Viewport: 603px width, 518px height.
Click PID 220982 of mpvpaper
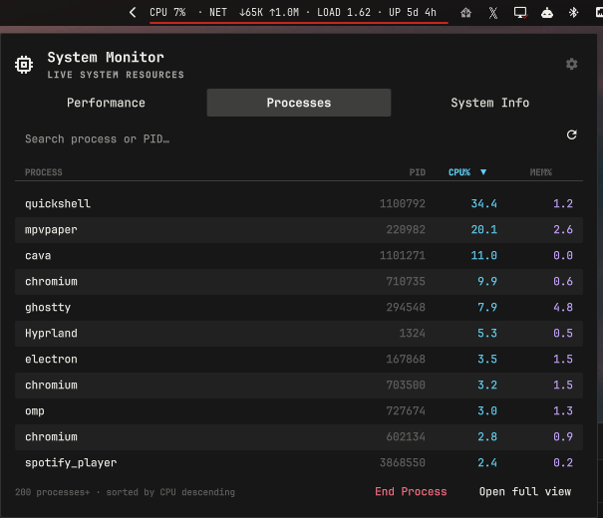(406, 230)
